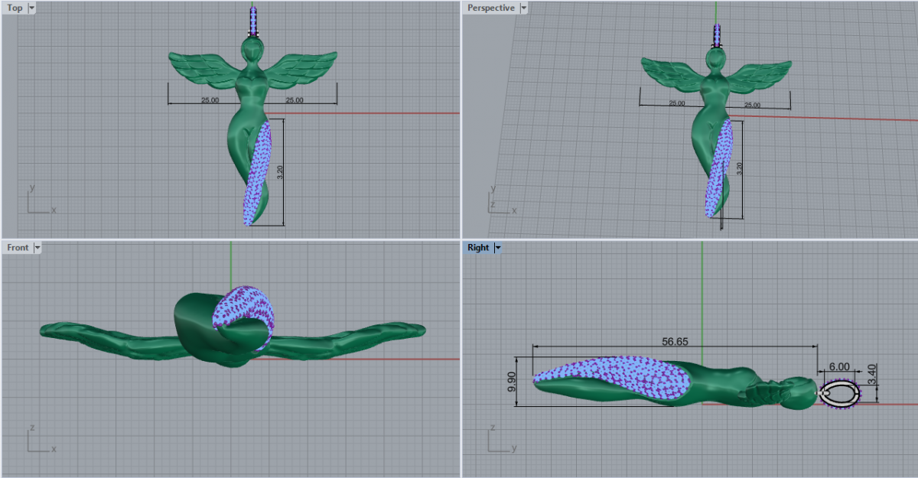Open the Perspective viewport menu arrow
This screenshot has height=478, width=918.
pyautogui.click(x=523, y=8)
